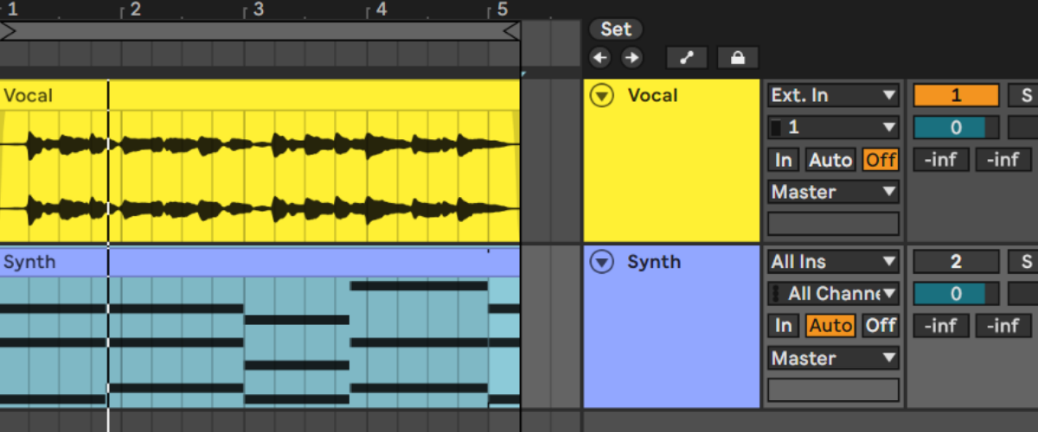Image resolution: width=1038 pixels, height=432 pixels.
Task: Open Synth output Master dropdown
Action: (834, 358)
